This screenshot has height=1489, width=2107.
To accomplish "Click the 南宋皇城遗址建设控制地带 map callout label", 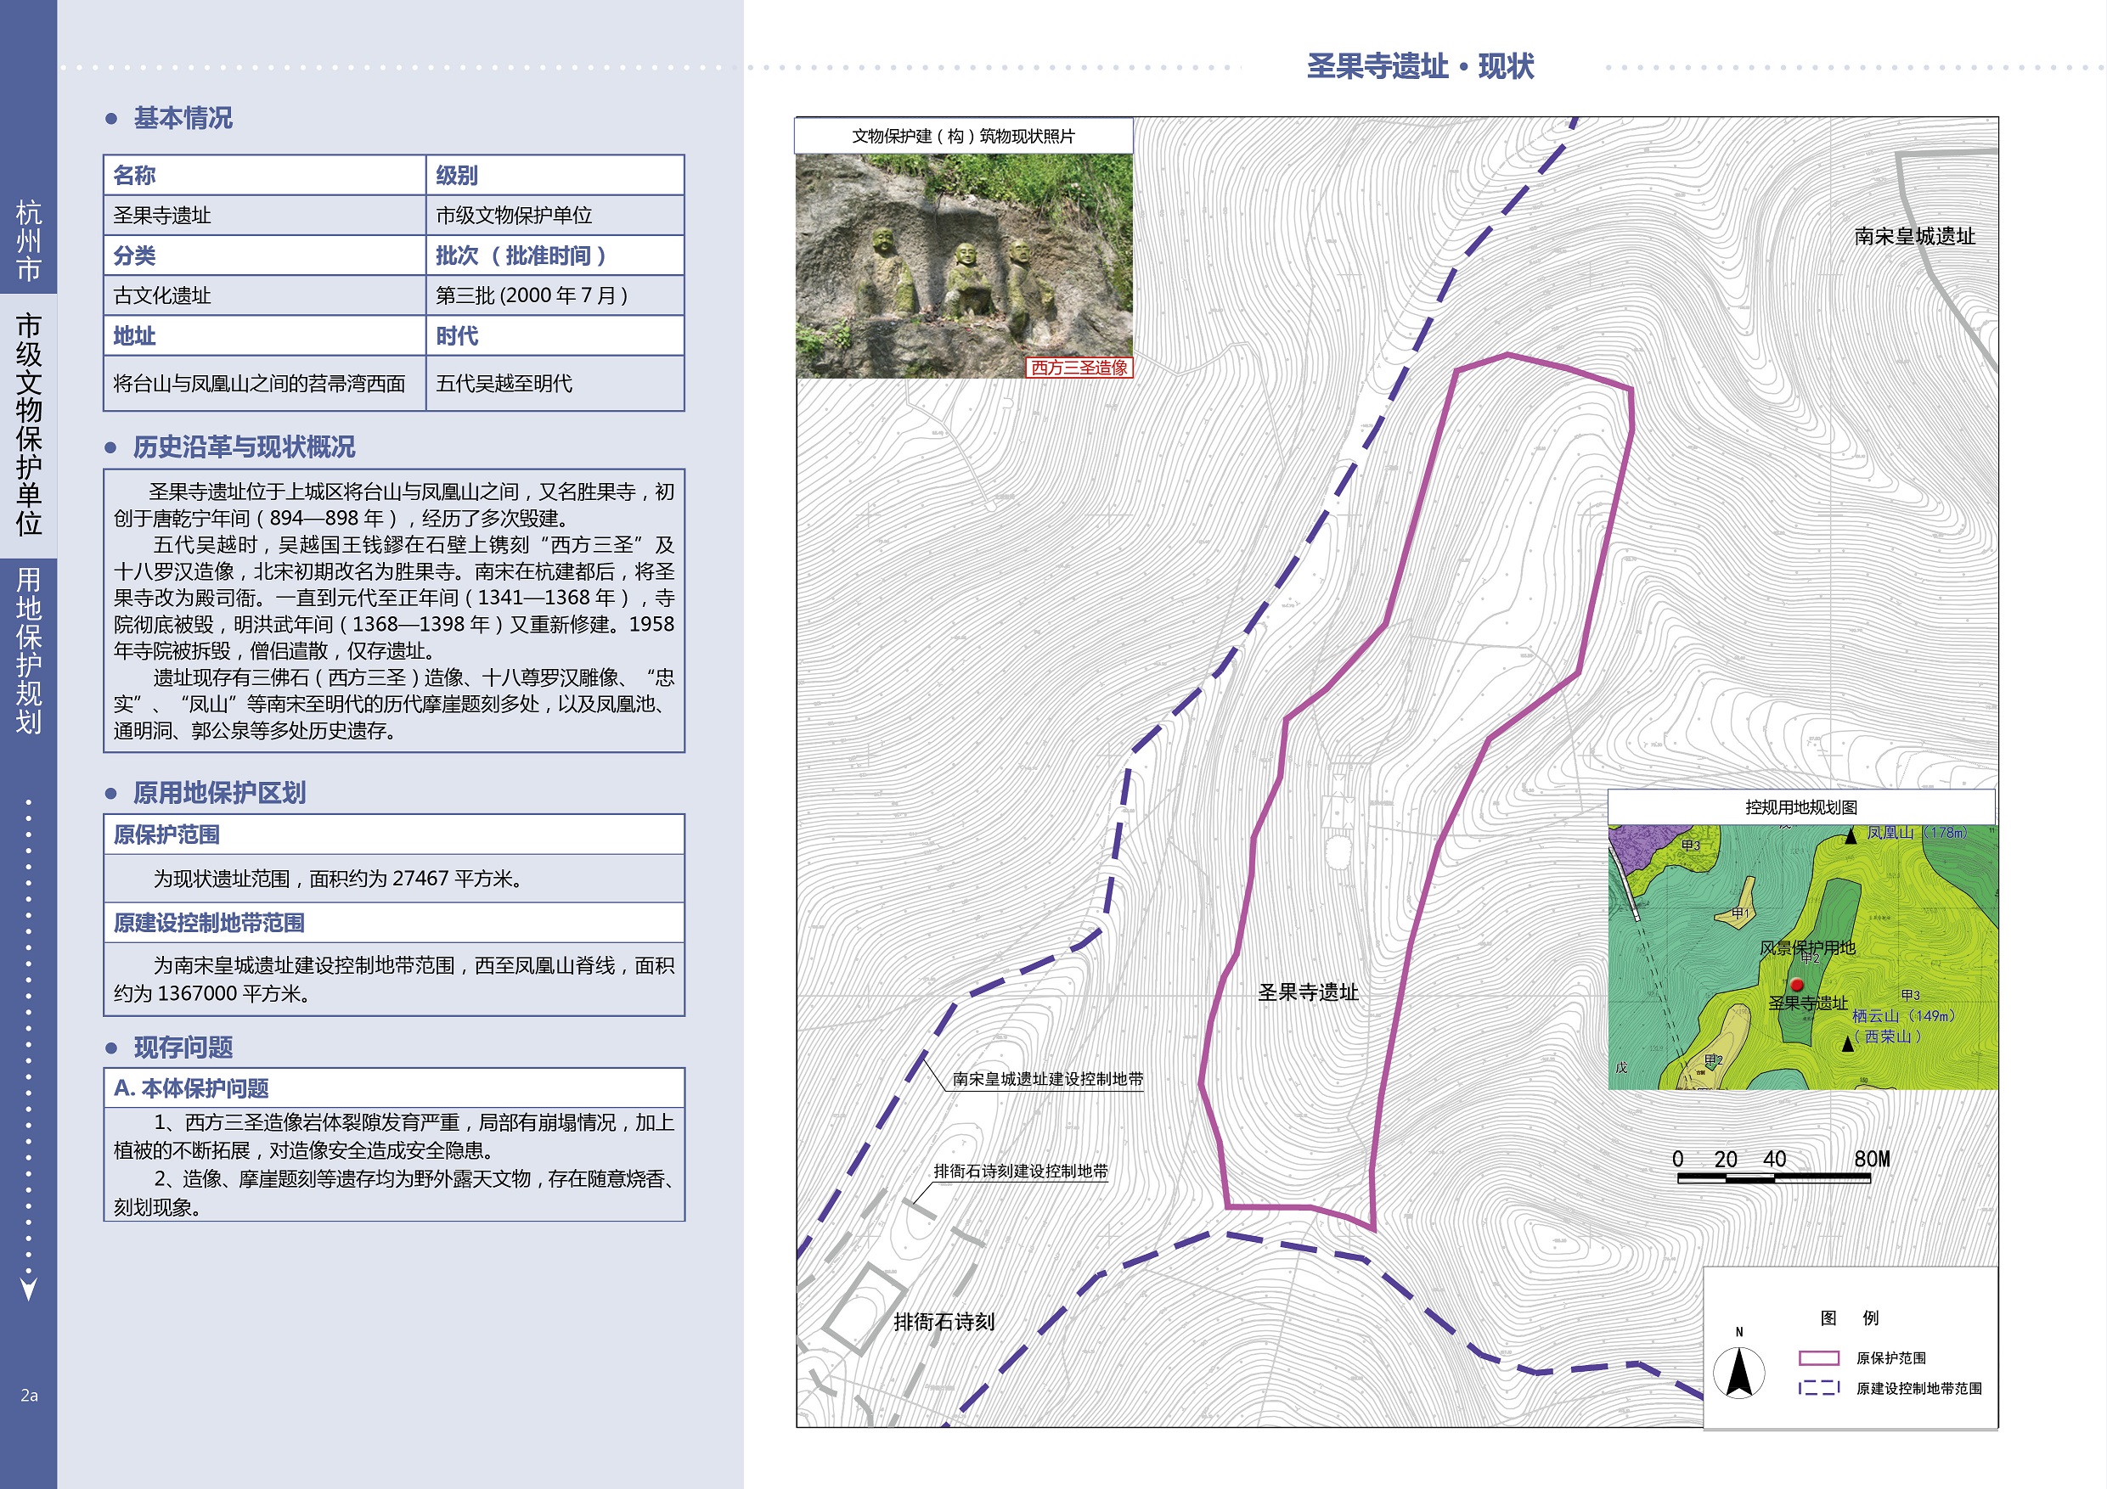I will (x=1047, y=1079).
